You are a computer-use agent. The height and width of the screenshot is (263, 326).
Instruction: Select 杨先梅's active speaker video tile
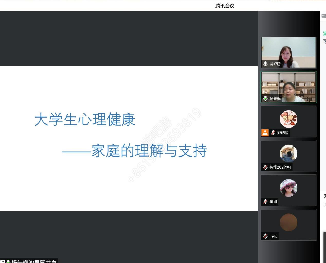point(288,87)
